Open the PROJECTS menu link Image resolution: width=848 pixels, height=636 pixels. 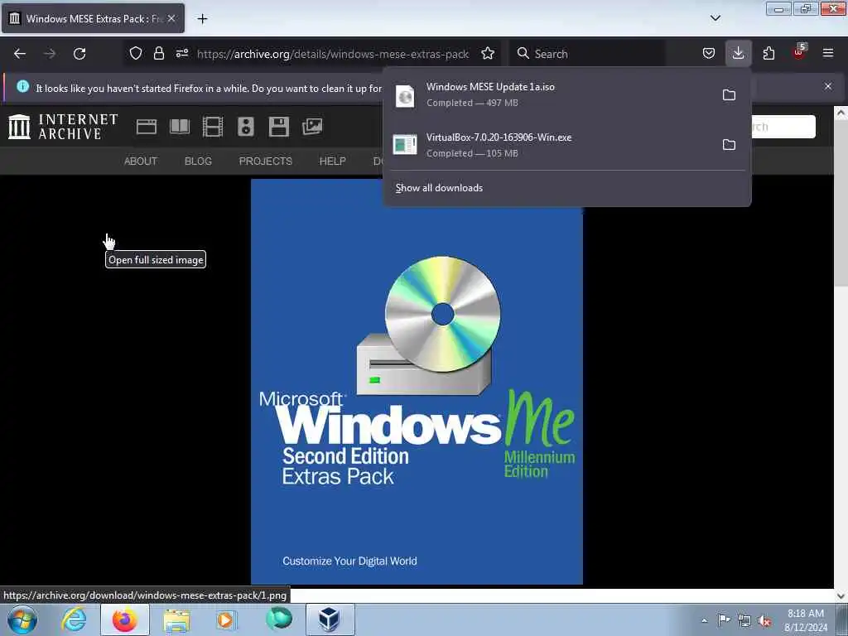tap(266, 161)
